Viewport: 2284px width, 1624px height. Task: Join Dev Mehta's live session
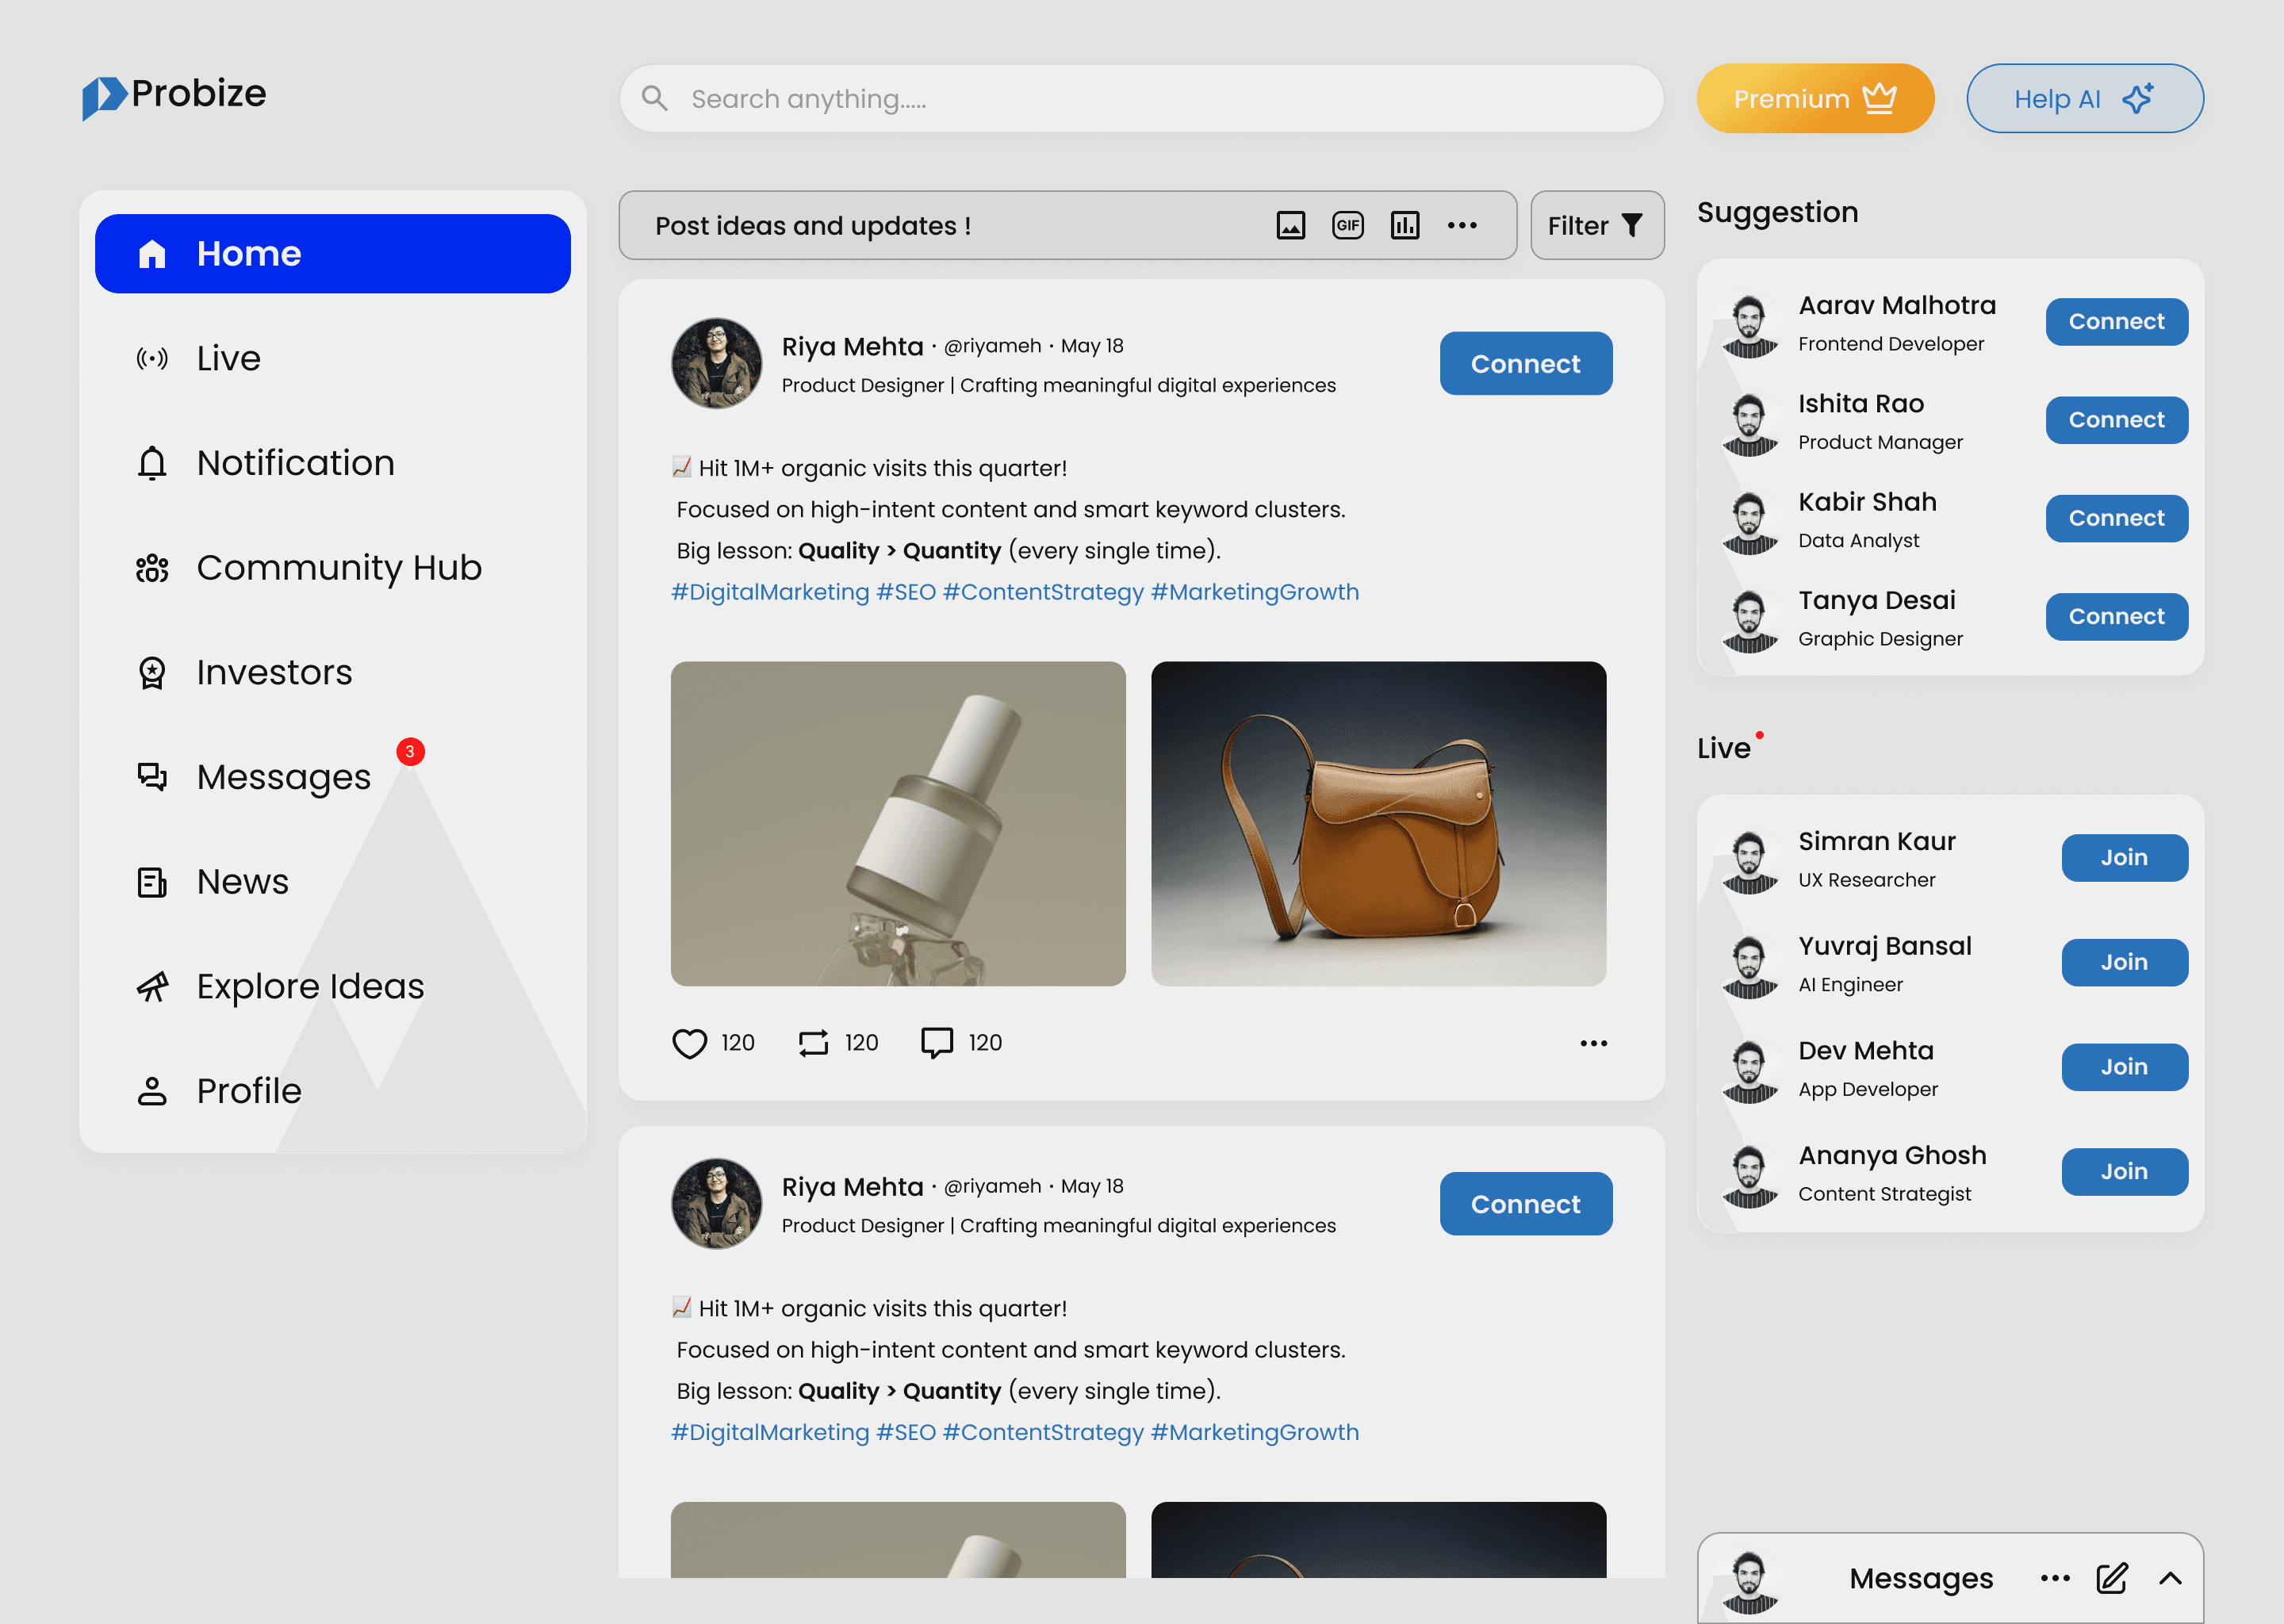point(2125,1067)
